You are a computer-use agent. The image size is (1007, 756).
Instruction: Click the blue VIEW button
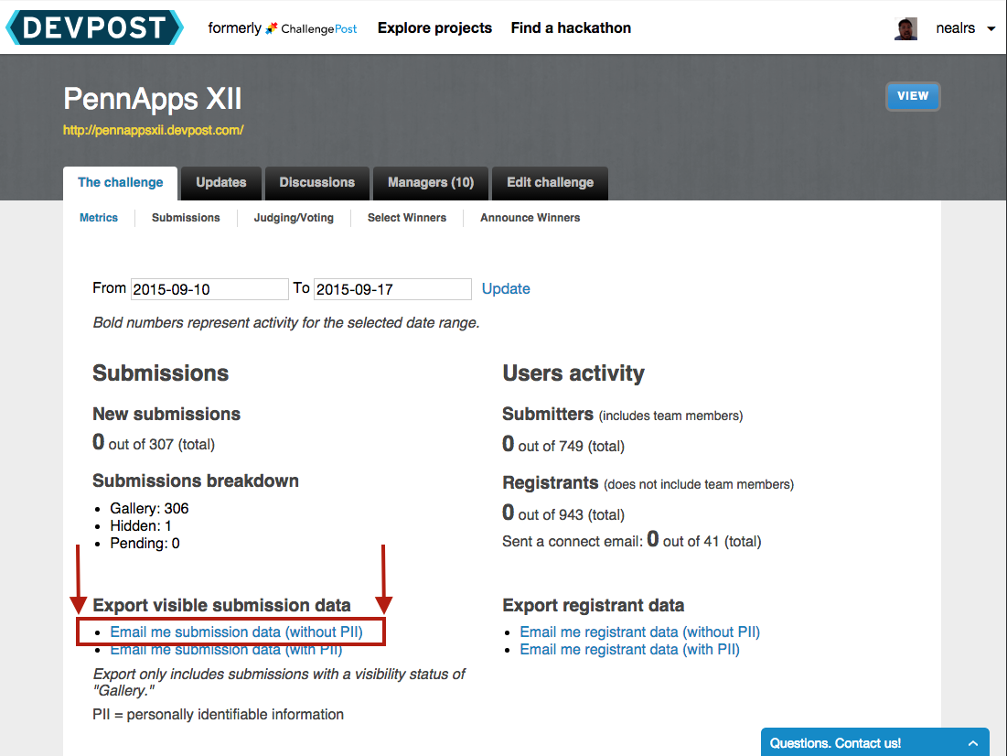point(913,96)
